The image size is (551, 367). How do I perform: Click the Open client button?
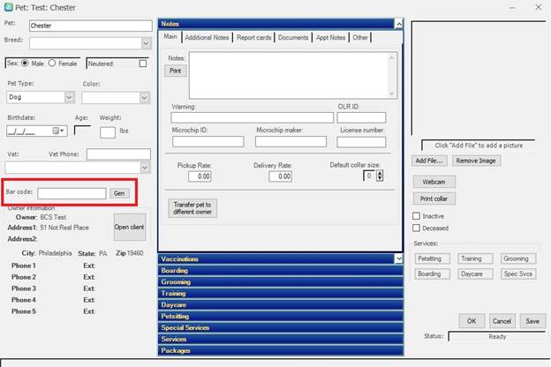pos(130,227)
